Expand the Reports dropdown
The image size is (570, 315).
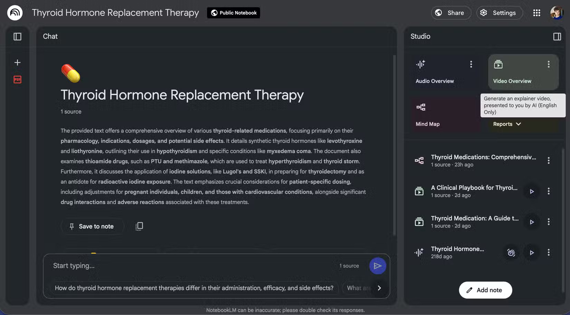pyautogui.click(x=506, y=124)
